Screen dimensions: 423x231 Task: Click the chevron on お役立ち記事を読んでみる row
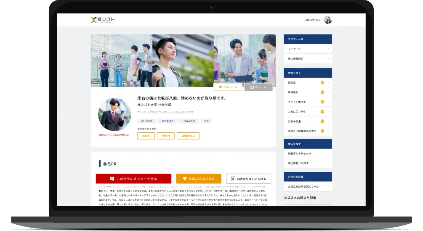coord(328,186)
